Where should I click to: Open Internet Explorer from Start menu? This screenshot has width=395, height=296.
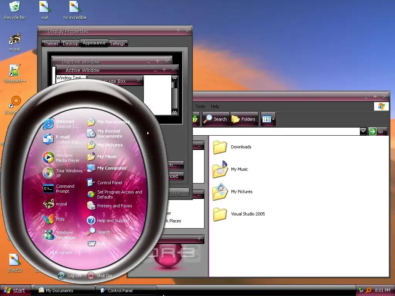[62, 124]
